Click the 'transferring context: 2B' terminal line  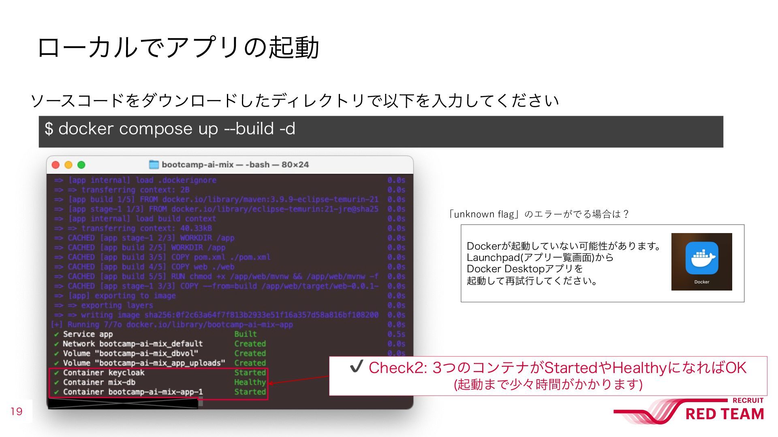pyautogui.click(x=122, y=190)
